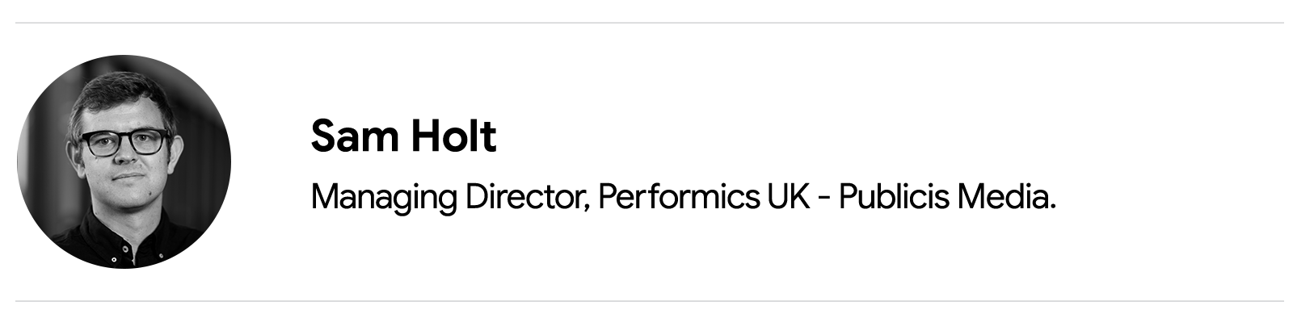Open Sam Holt's circular portrait photo
Viewport: 1293px width, 335px height.
[x=124, y=161]
